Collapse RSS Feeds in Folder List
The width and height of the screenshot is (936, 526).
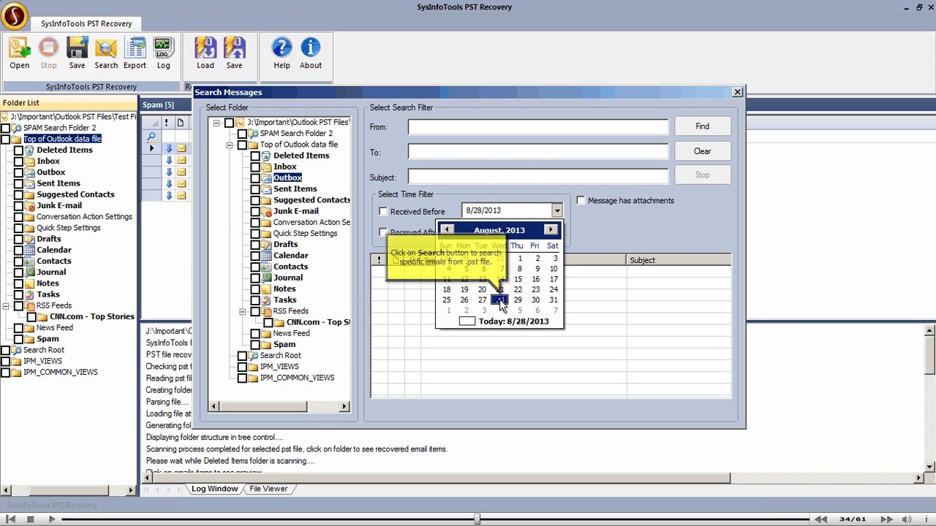6,305
